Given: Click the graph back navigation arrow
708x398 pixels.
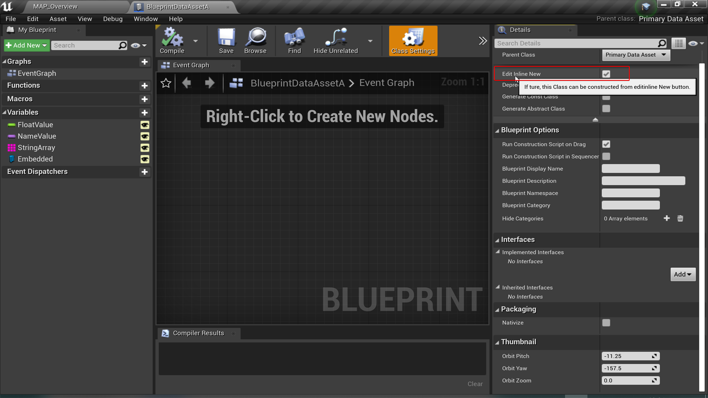Looking at the screenshot, I should 187,83.
